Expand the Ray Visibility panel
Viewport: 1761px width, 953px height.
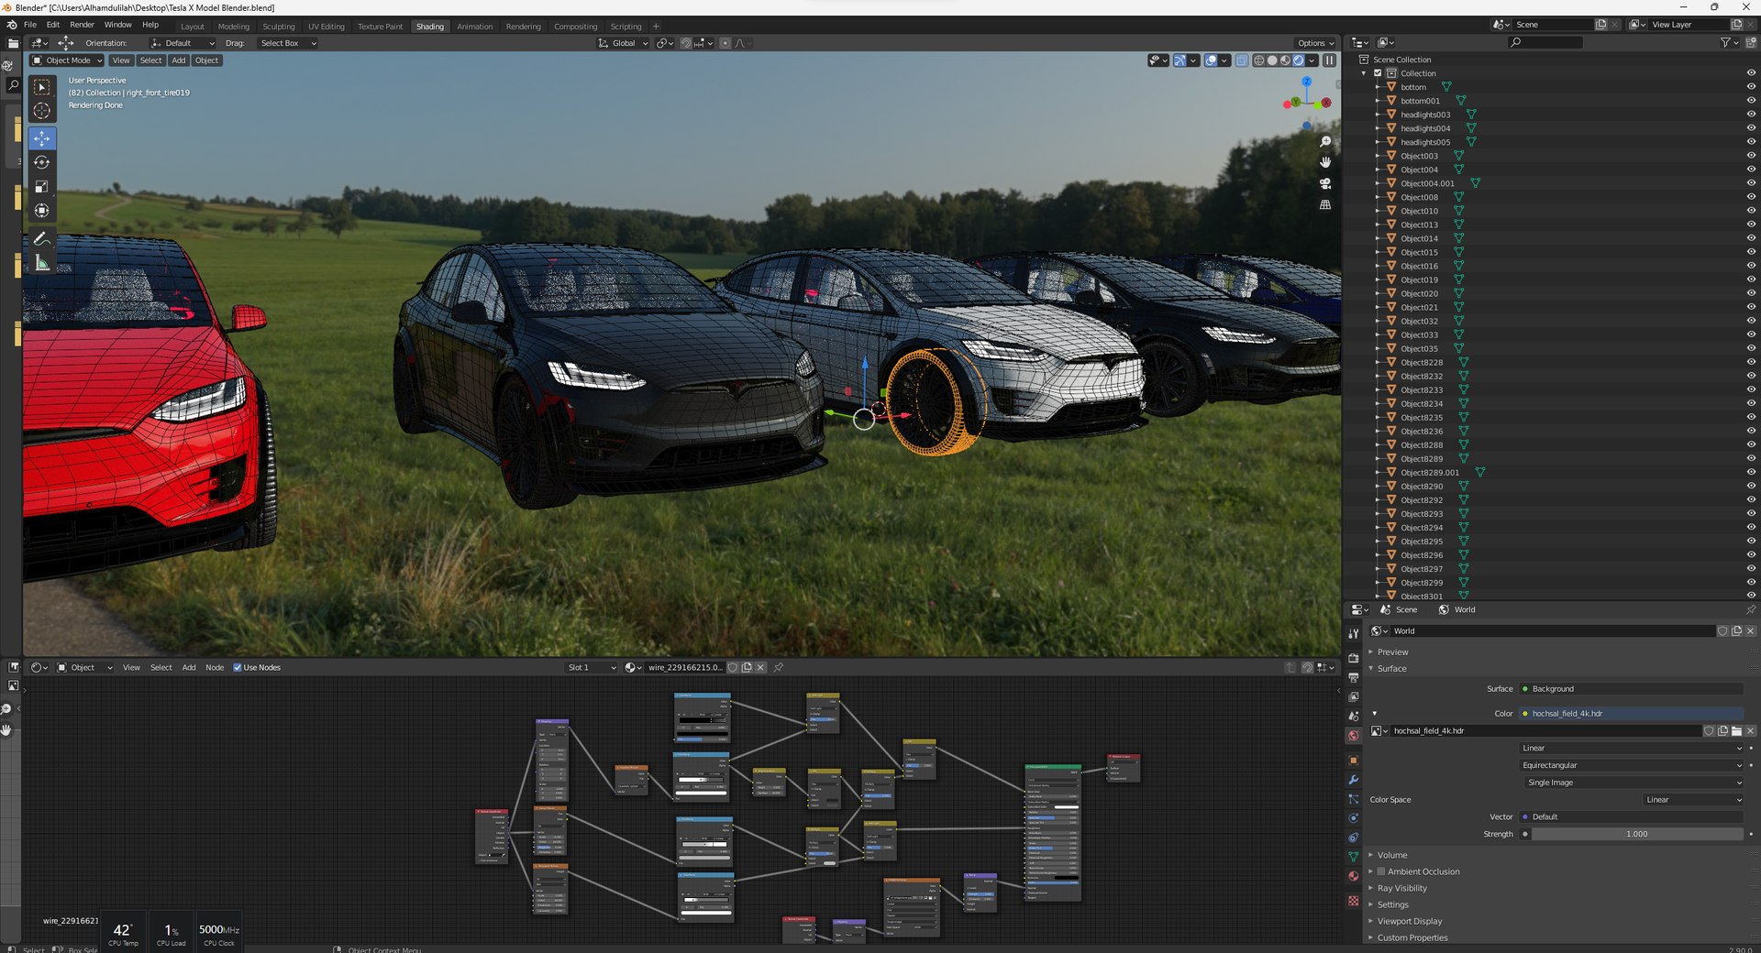[1401, 888]
